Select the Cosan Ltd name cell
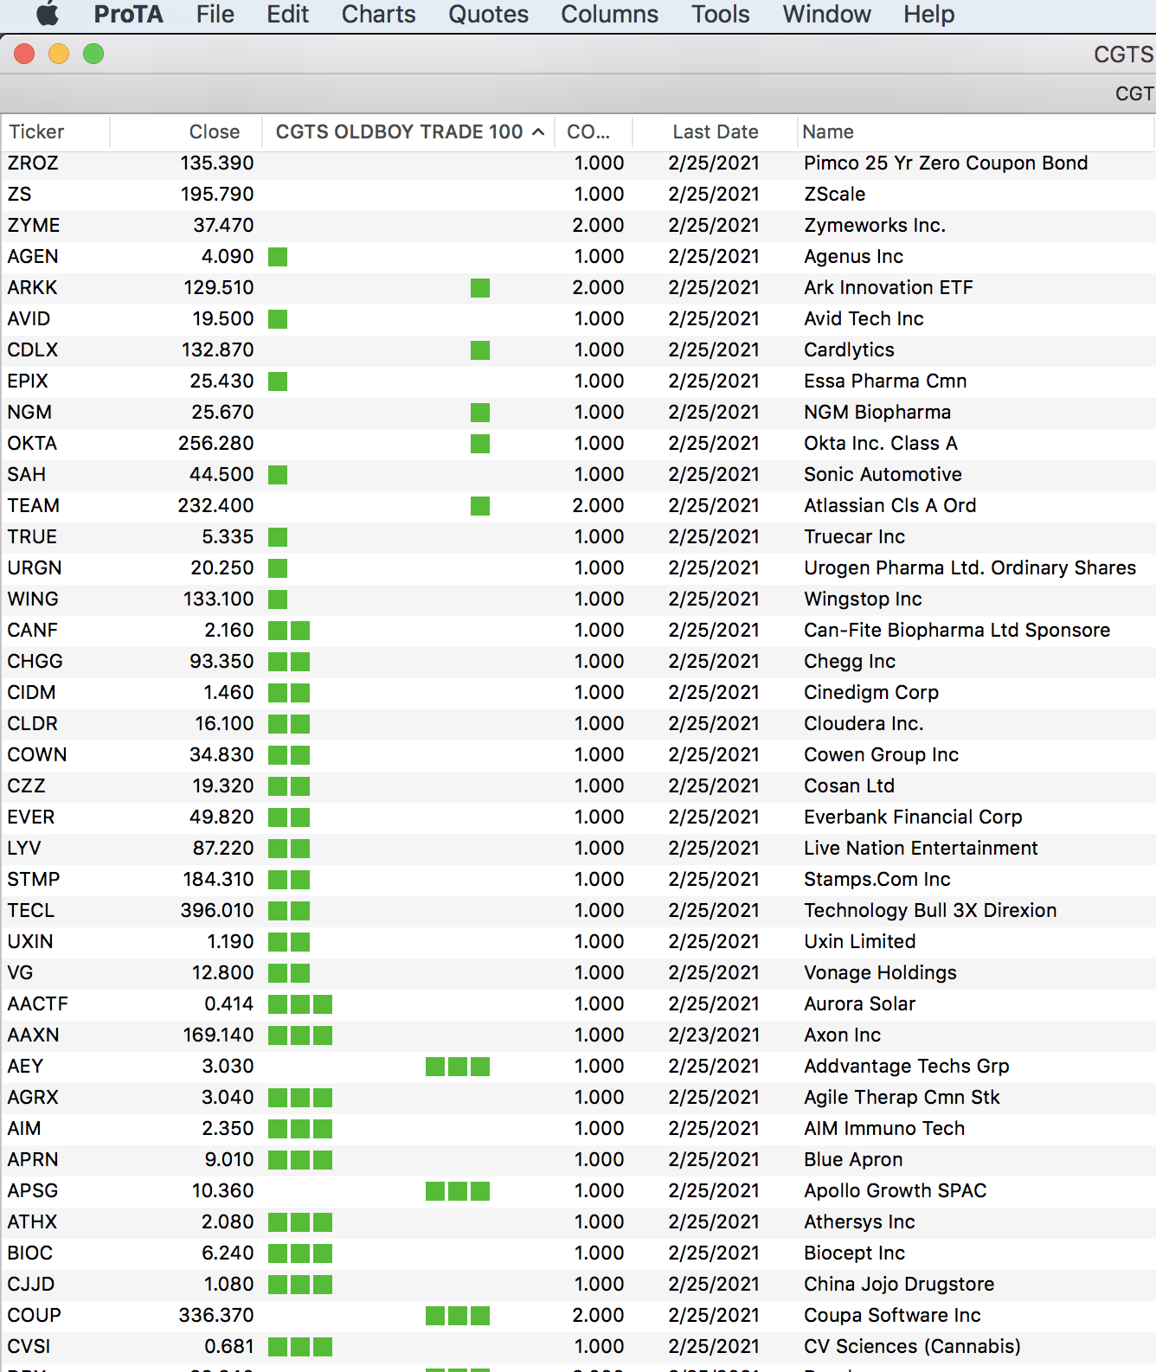1156x1372 pixels. click(x=849, y=785)
